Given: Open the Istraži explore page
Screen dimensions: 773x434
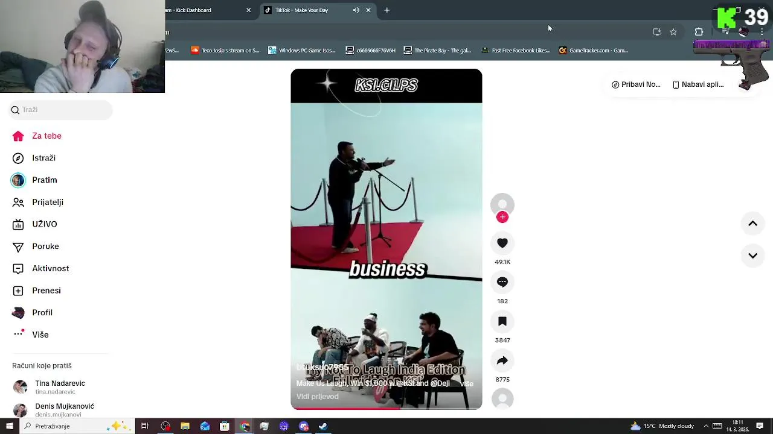Looking at the screenshot, I should click(34, 158).
